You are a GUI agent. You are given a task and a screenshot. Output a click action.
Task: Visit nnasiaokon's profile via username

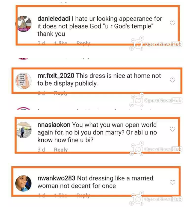click(54, 125)
